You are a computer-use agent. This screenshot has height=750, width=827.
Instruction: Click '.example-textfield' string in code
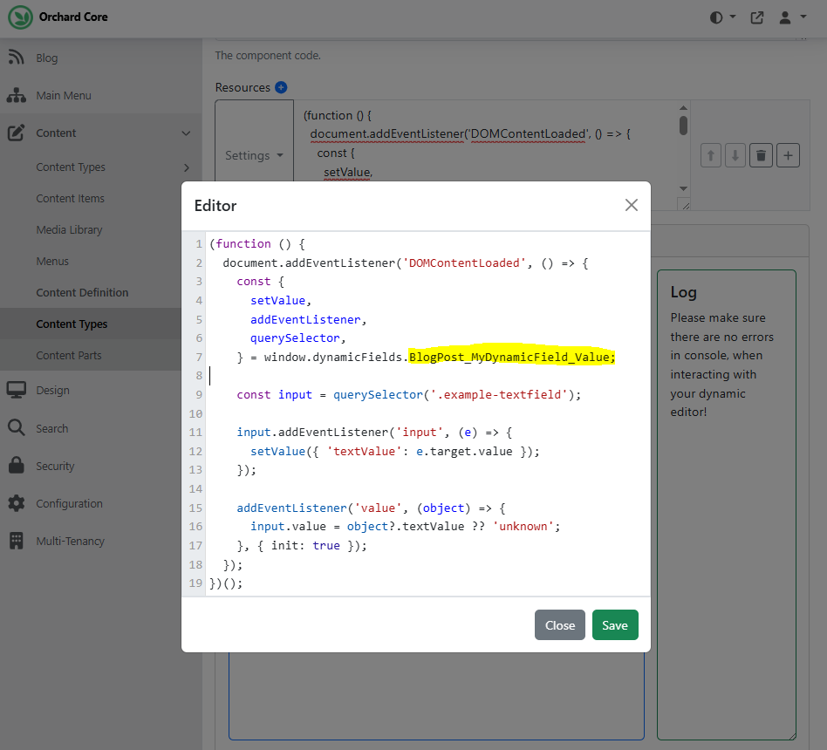pyautogui.click(x=499, y=394)
